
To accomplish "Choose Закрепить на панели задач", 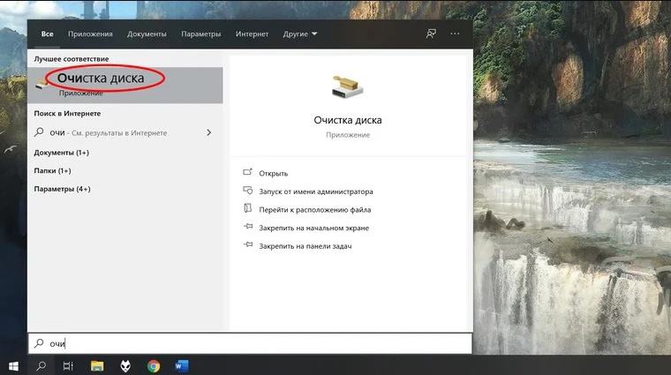I will pyautogui.click(x=305, y=246).
